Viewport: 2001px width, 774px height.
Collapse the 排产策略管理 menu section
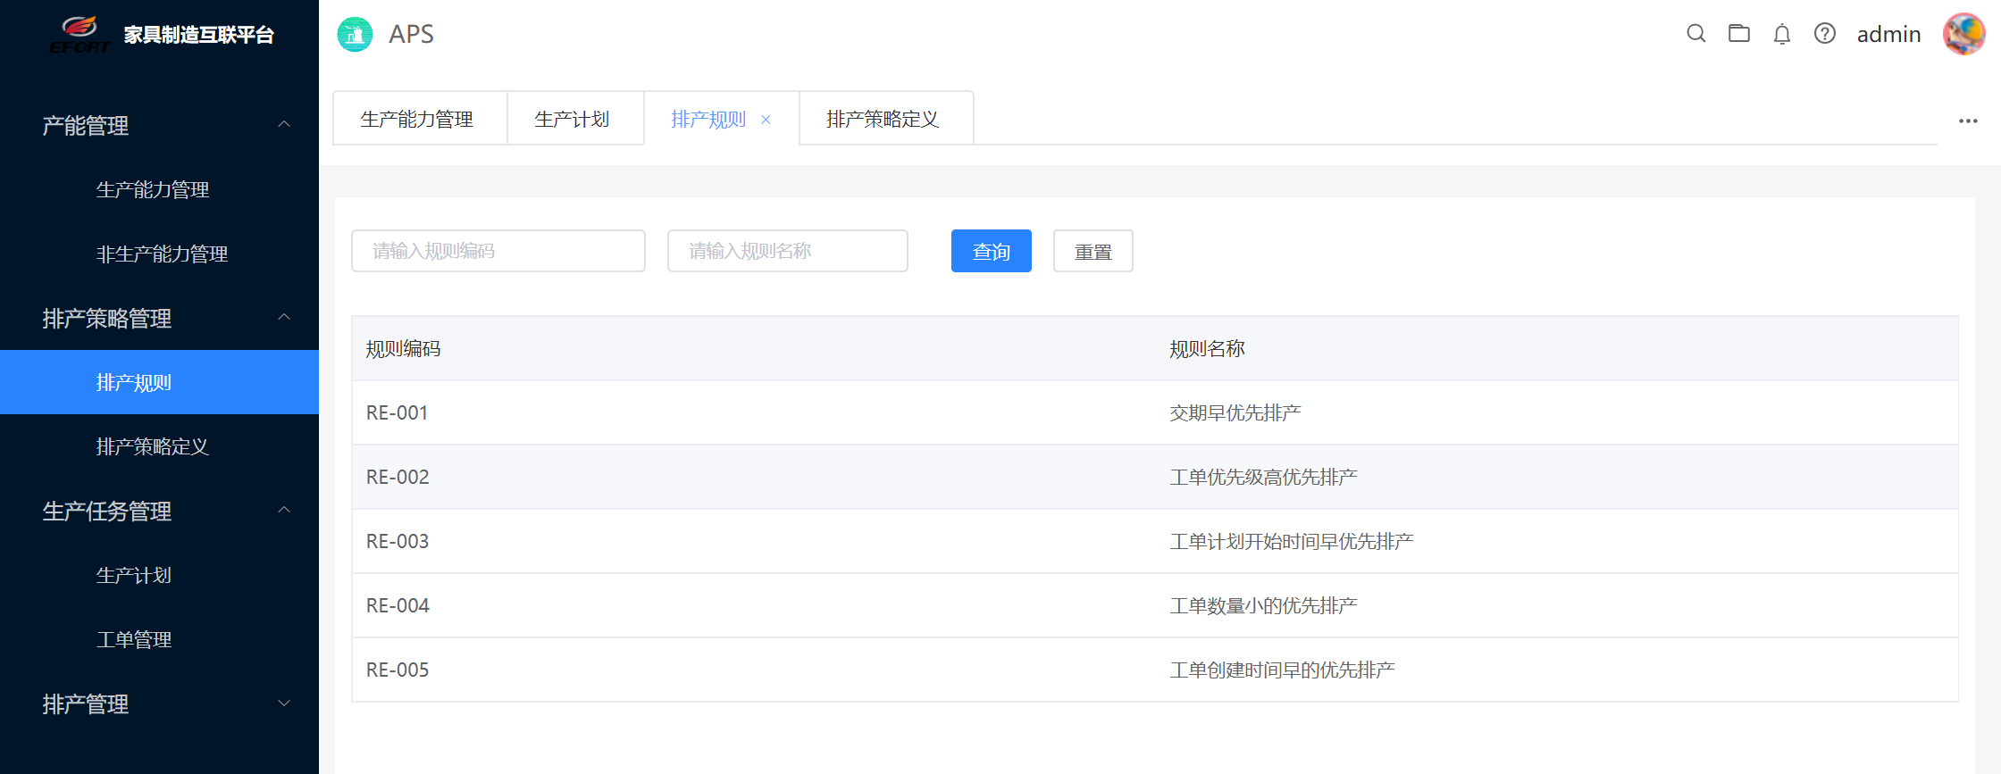[x=284, y=318]
